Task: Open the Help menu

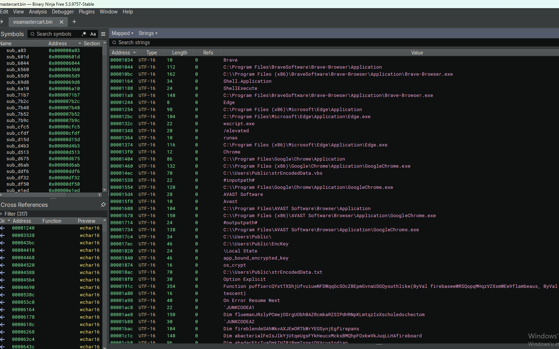Action: tap(128, 12)
